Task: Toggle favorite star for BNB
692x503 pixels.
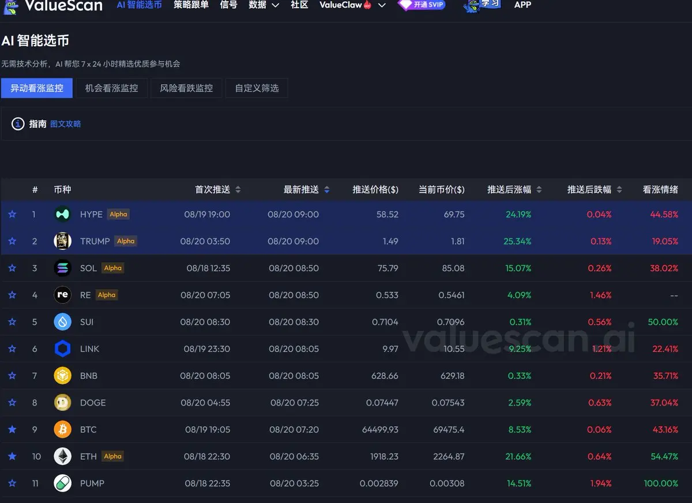Action: (x=12, y=376)
